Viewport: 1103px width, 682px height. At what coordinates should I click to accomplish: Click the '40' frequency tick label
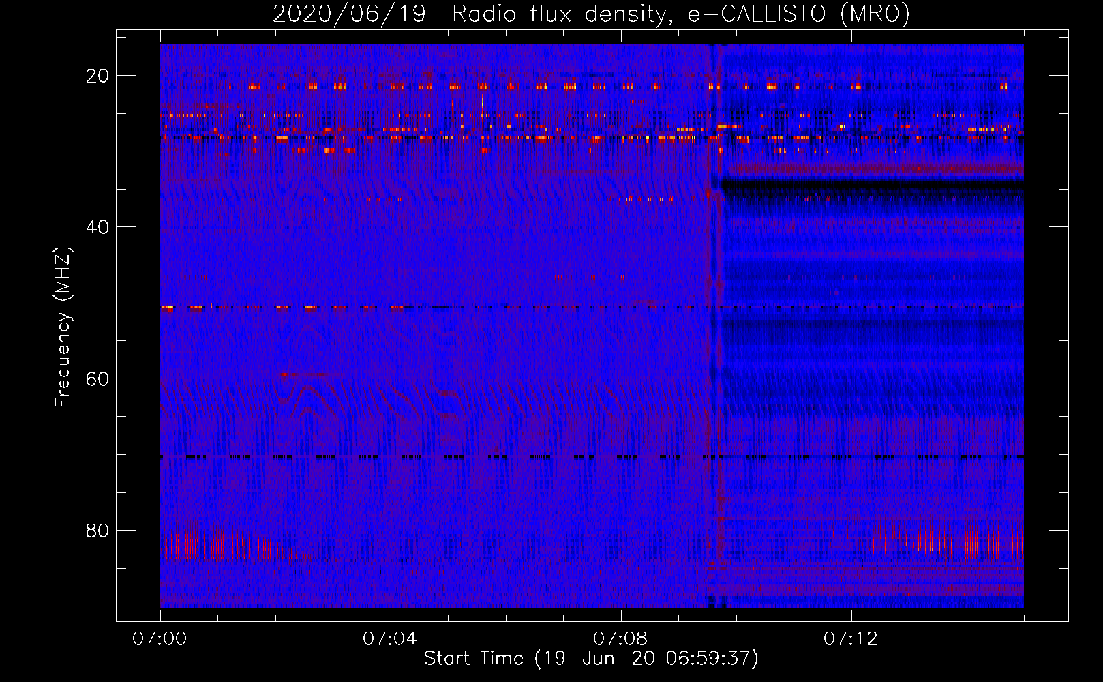(x=97, y=227)
